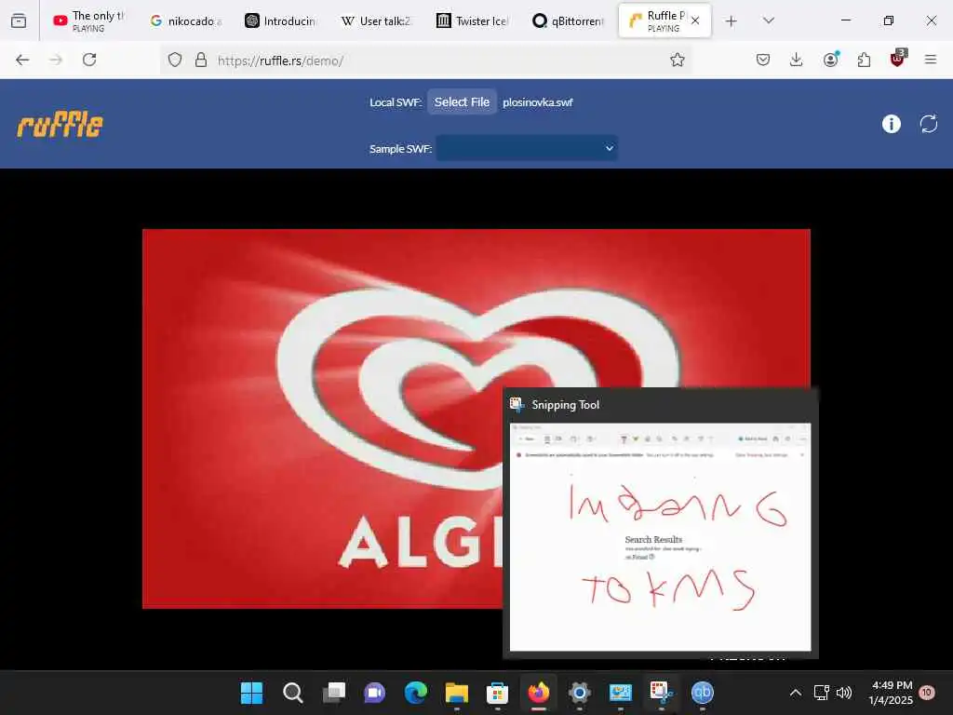Open Windows taskbar search

coord(293,693)
